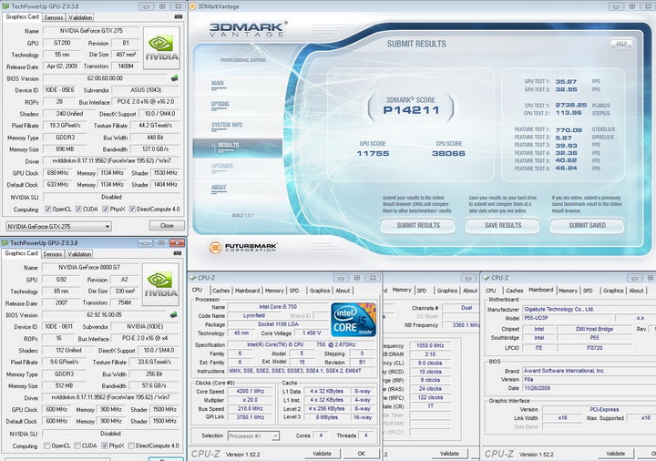
Task: Click the camera screenshot icon in 8800 GT GPU-Z
Action: tap(178, 253)
